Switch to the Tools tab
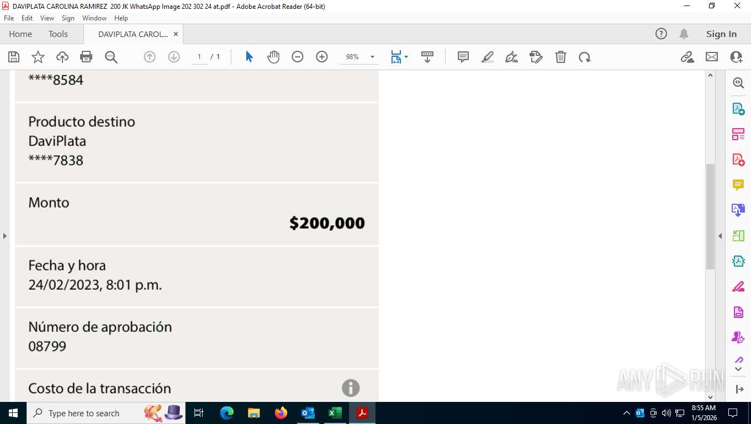751x424 pixels. coord(58,34)
